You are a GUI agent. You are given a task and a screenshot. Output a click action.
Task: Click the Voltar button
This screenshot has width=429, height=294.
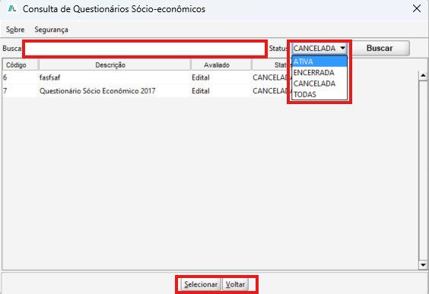point(235,284)
